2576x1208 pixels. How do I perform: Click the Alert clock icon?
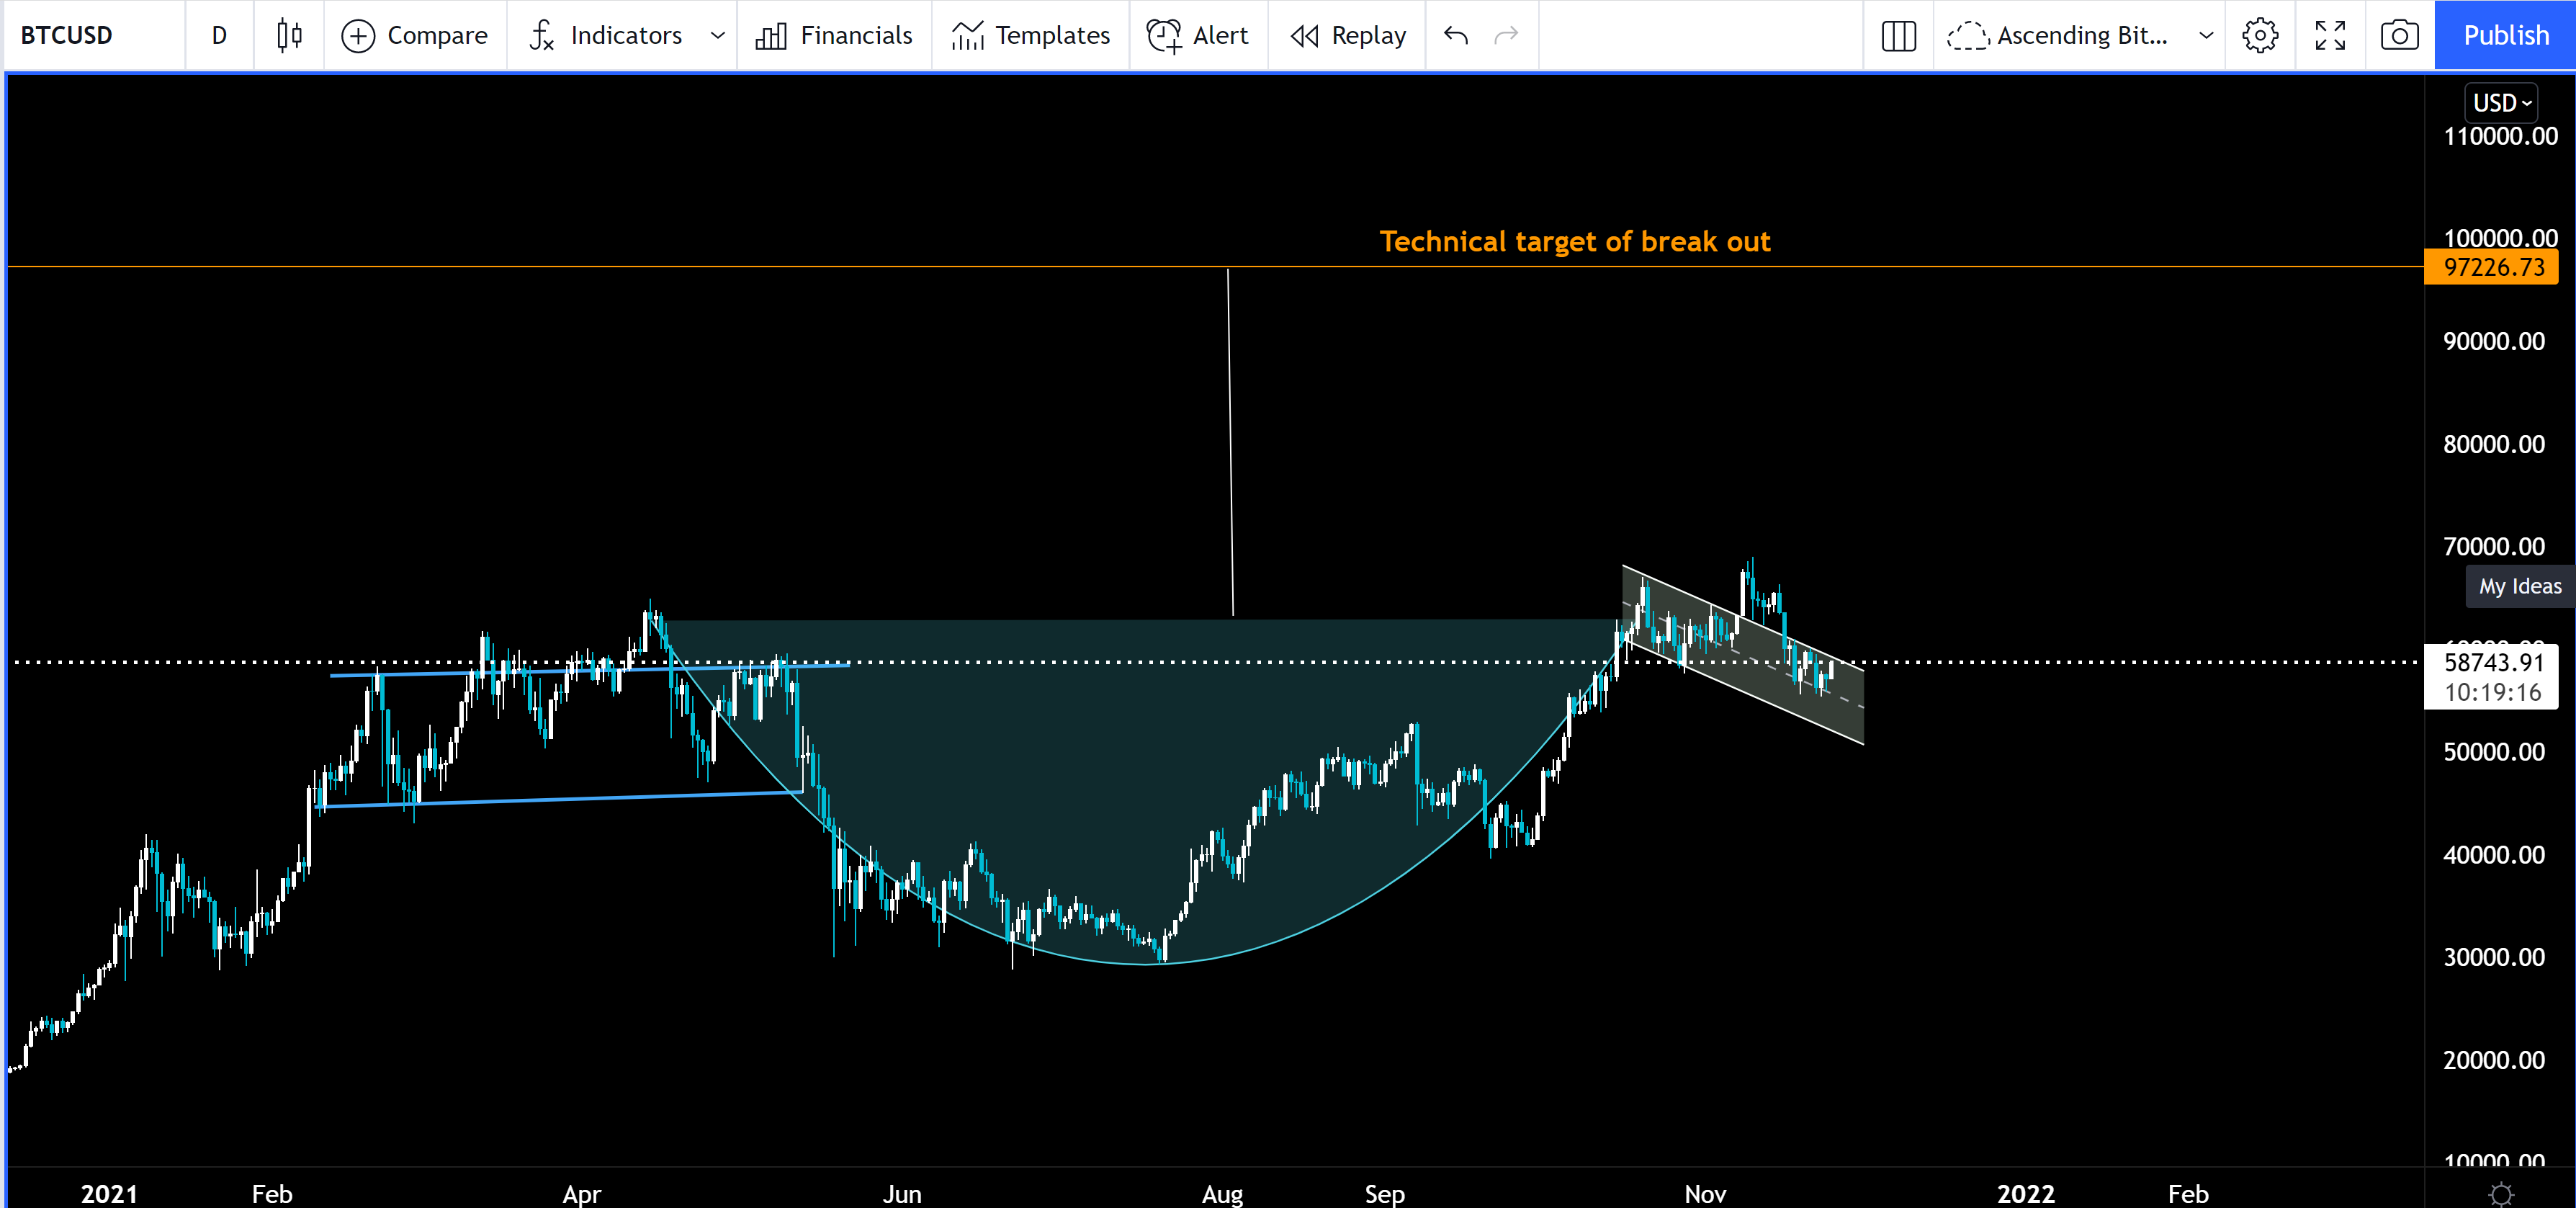tap(1163, 36)
